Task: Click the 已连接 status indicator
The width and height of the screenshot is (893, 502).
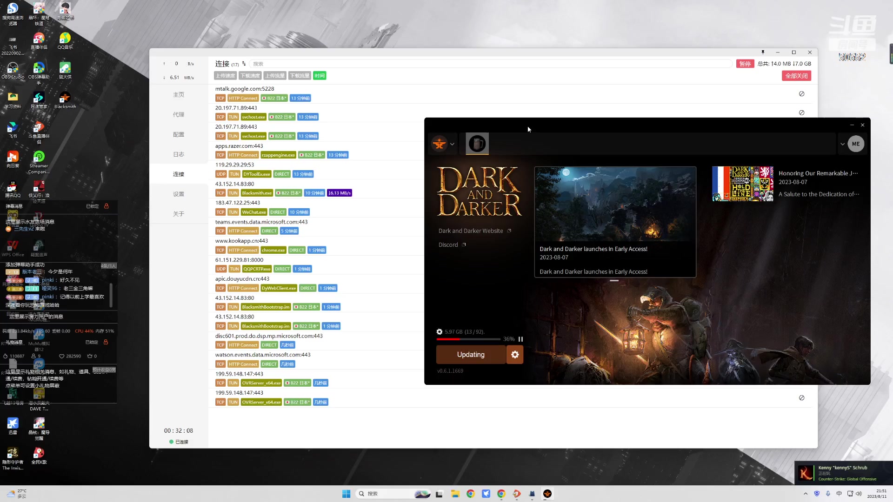Action: [x=179, y=442]
